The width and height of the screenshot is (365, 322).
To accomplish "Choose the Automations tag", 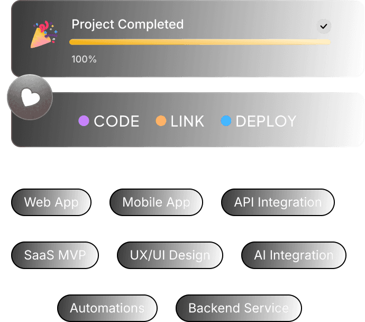I will point(107,308).
